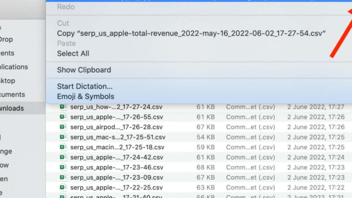Select the file name serp_us_apple-..._17-22-25.csv
The height and width of the screenshot is (198, 352).
pos(117,188)
